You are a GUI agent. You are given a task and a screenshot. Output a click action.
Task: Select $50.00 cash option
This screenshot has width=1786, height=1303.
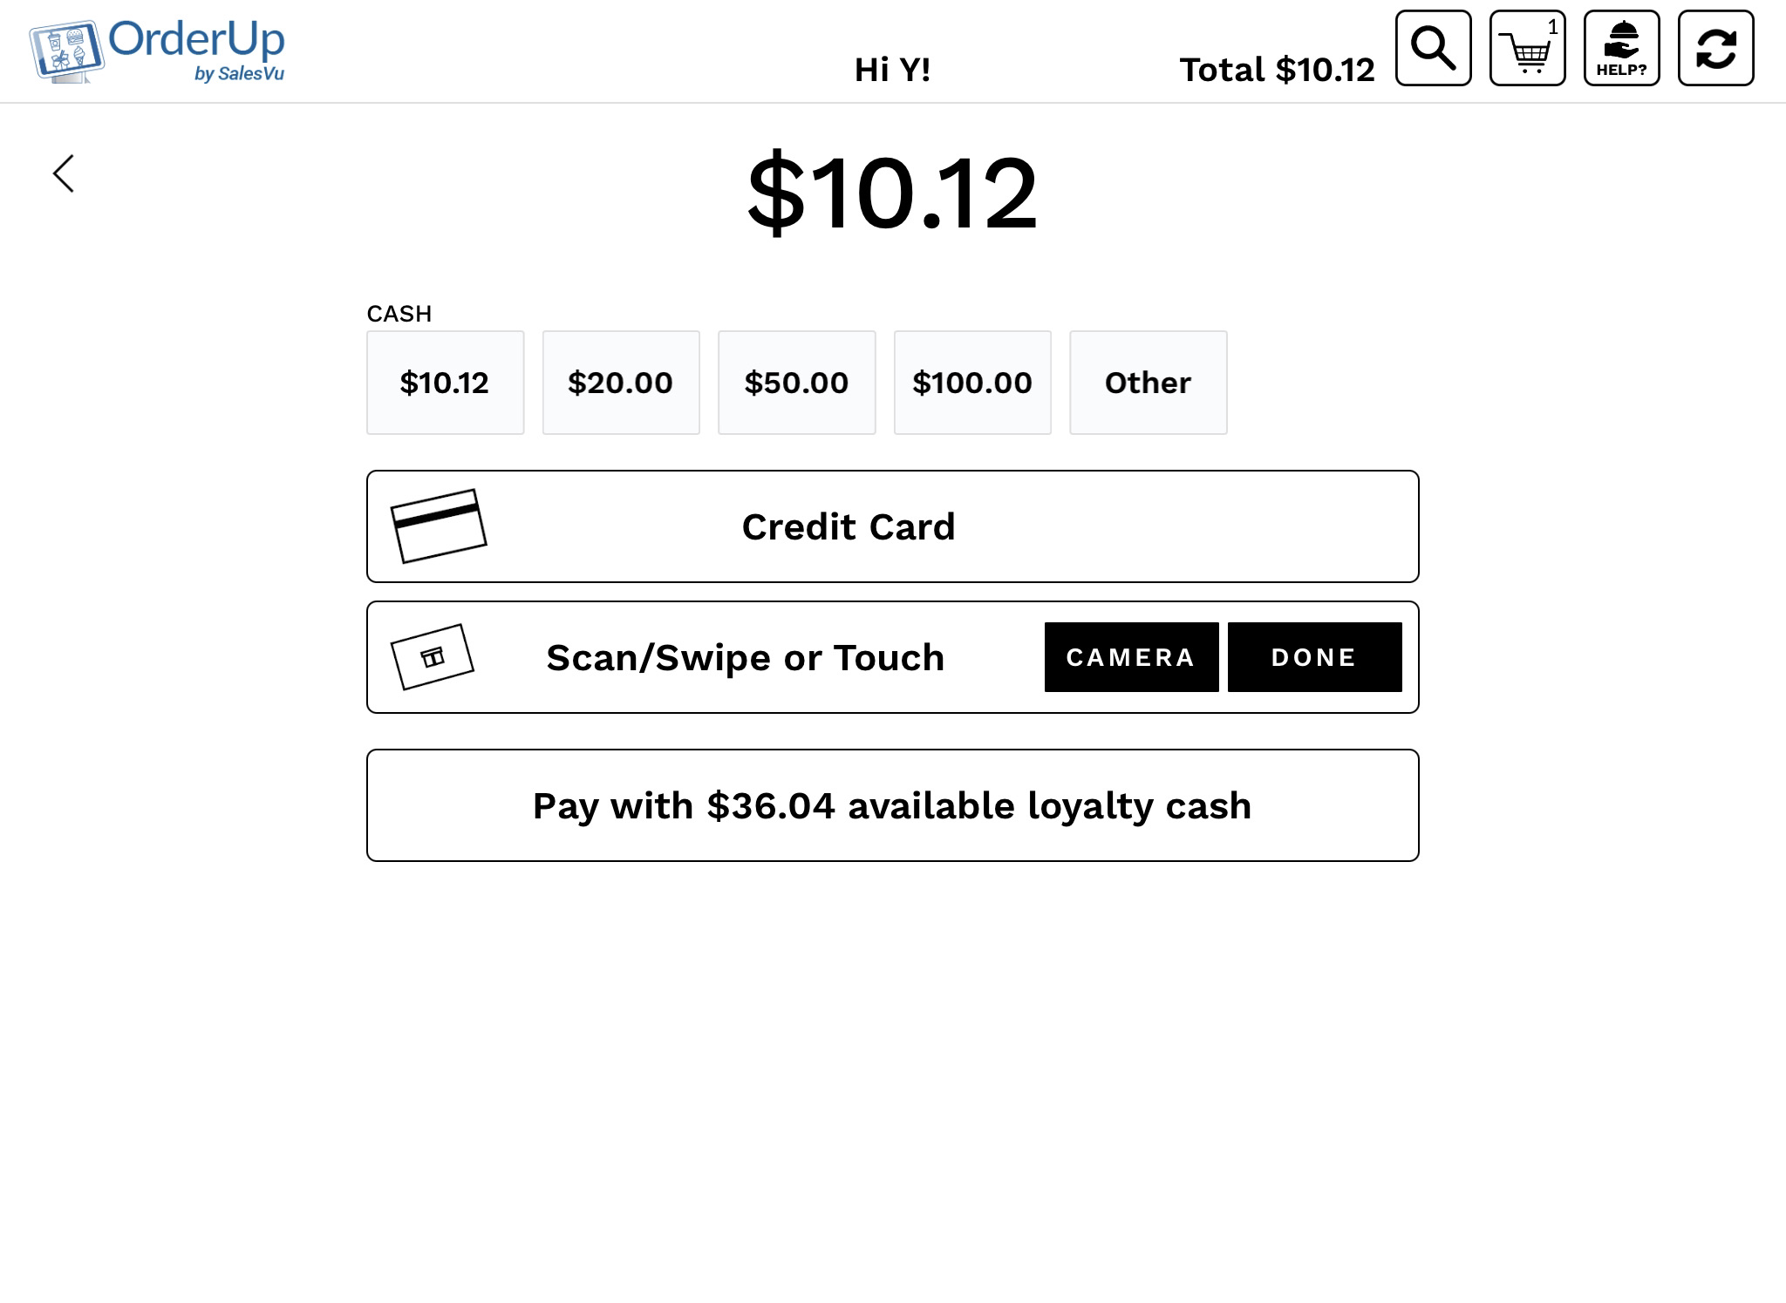point(796,382)
